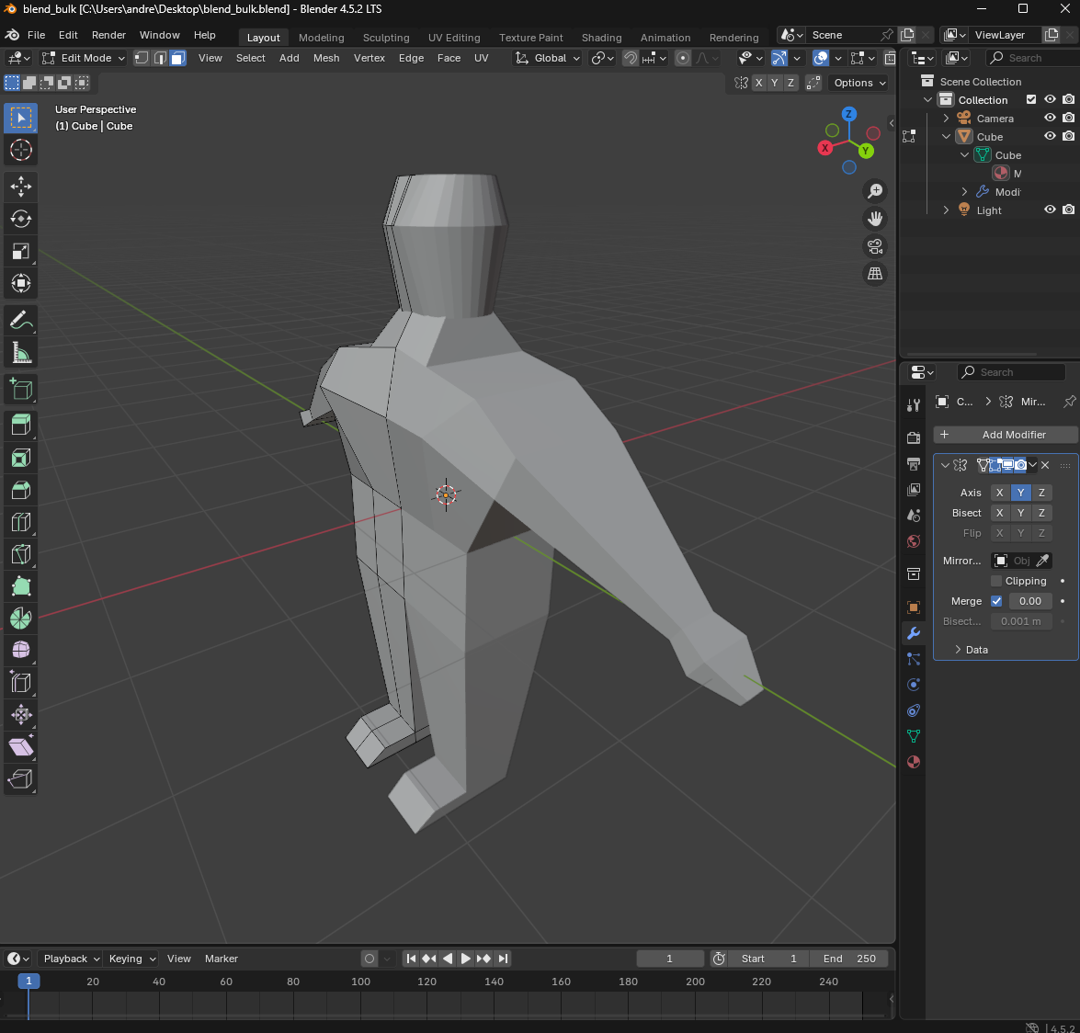Hide the Cube object in viewport
Viewport: 1080px width, 1033px height.
1050,136
